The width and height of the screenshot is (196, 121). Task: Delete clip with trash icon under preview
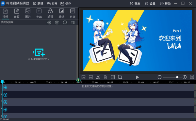coord(105,77)
